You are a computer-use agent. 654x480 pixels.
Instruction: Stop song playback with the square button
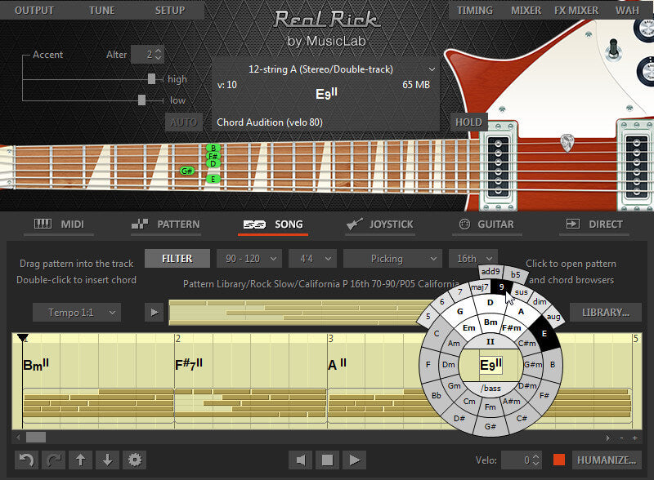(327, 460)
